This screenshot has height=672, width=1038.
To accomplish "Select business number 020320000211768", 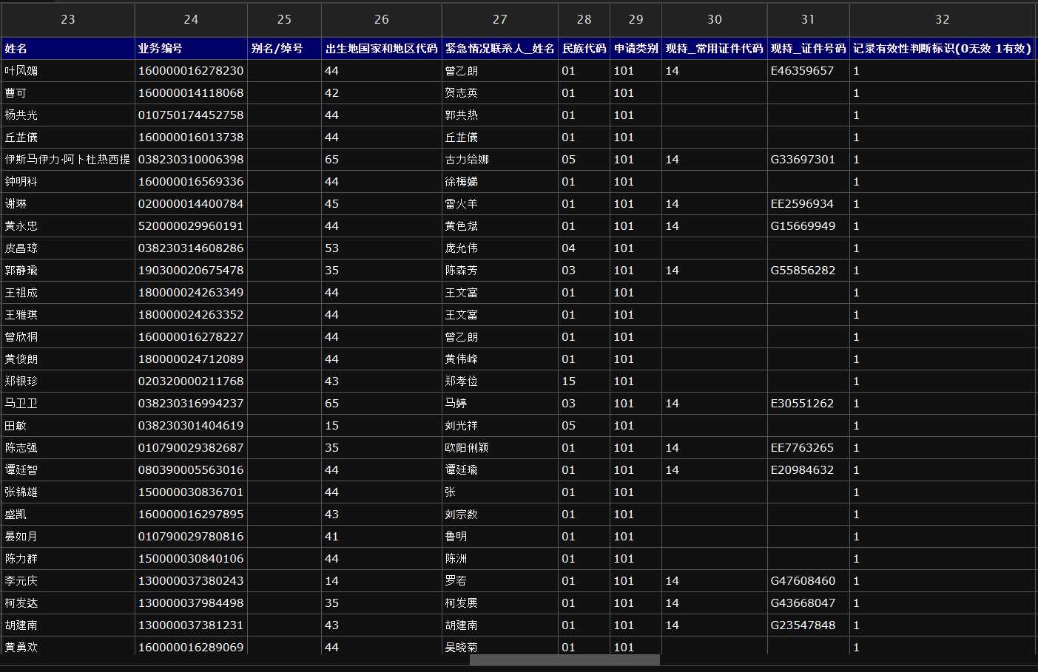I will click(191, 381).
